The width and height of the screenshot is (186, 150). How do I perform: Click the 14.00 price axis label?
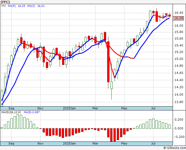(179, 95)
